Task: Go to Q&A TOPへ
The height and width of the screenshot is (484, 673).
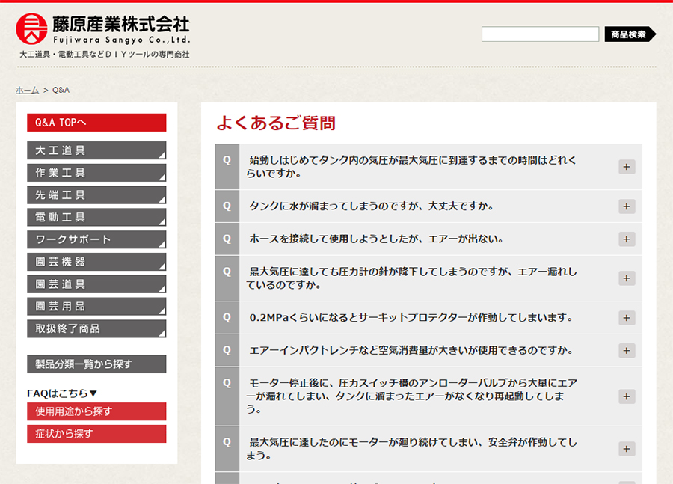Action: 96,123
